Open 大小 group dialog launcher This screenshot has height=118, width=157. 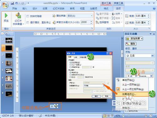coord(149,29)
